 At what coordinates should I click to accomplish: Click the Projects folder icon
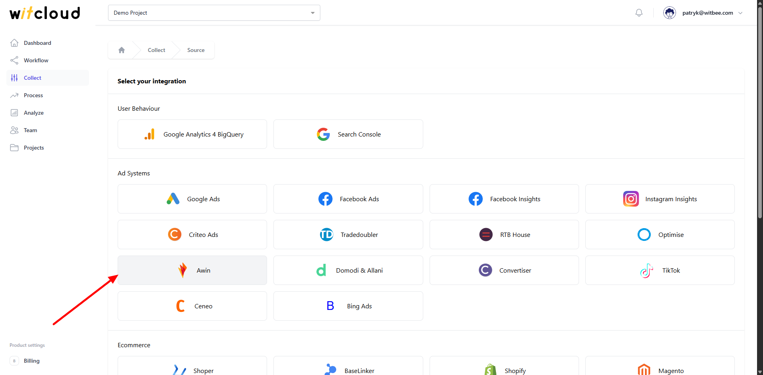14,148
